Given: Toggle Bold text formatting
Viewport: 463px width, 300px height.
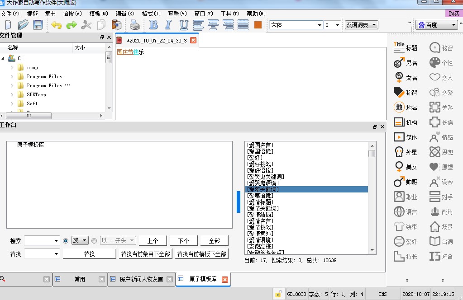Looking at the screenshot, I should (153, 25).
